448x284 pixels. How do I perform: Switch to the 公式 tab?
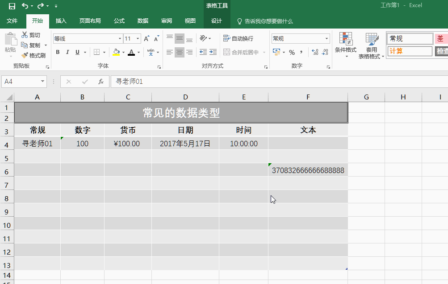point(119,21)
